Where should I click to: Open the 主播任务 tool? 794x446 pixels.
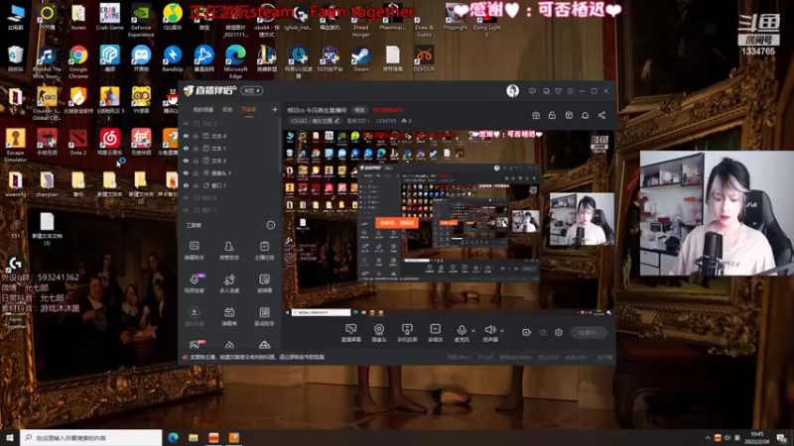coord(264,251)
